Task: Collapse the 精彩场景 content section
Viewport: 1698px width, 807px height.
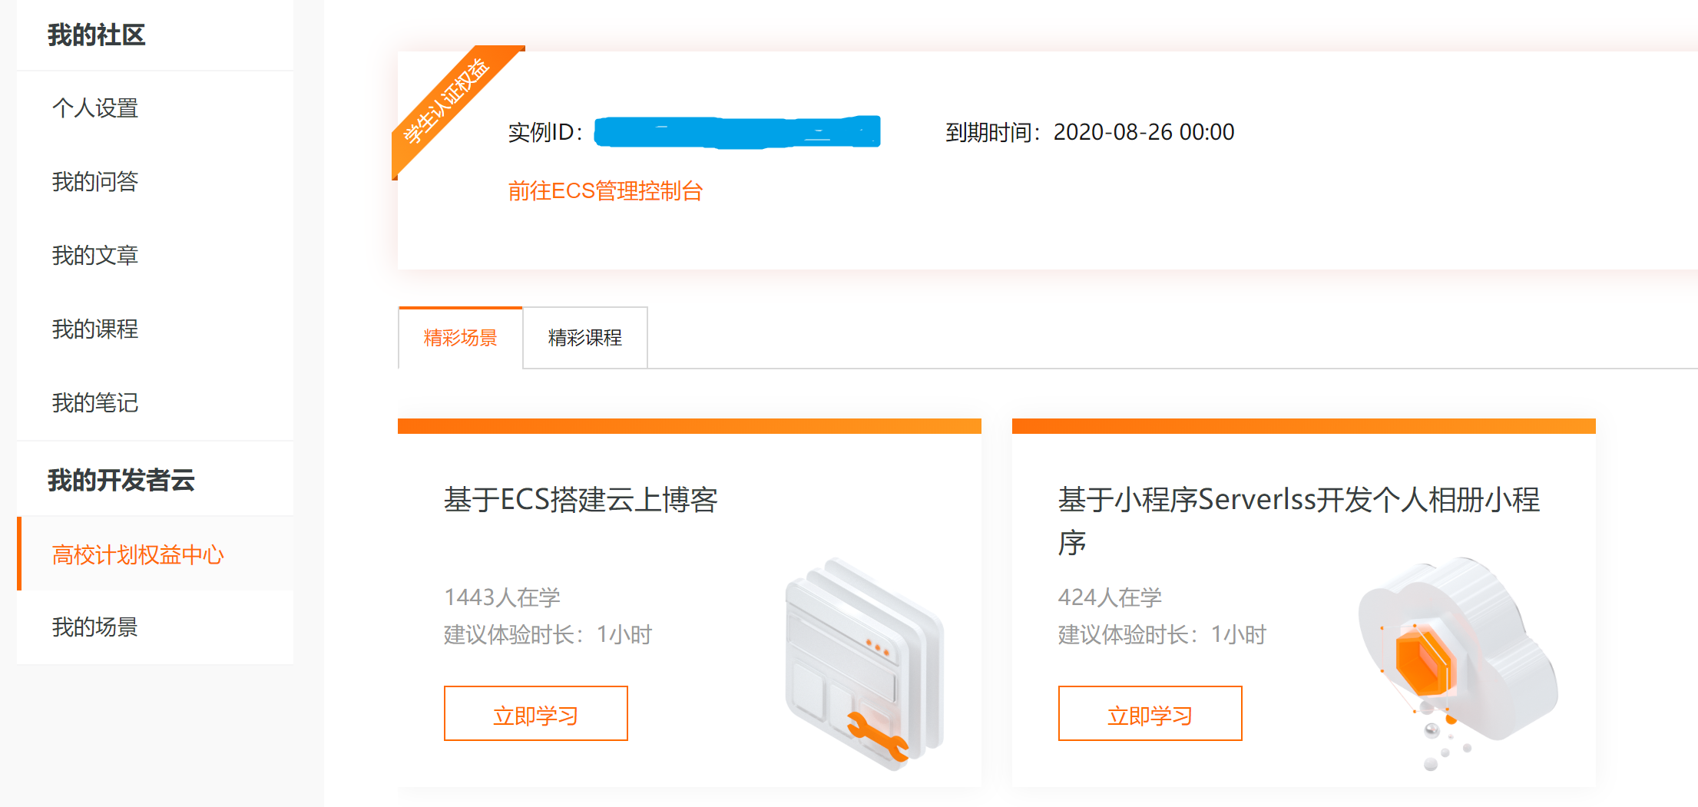Action: pyautogui.click(x=459, y=337)
